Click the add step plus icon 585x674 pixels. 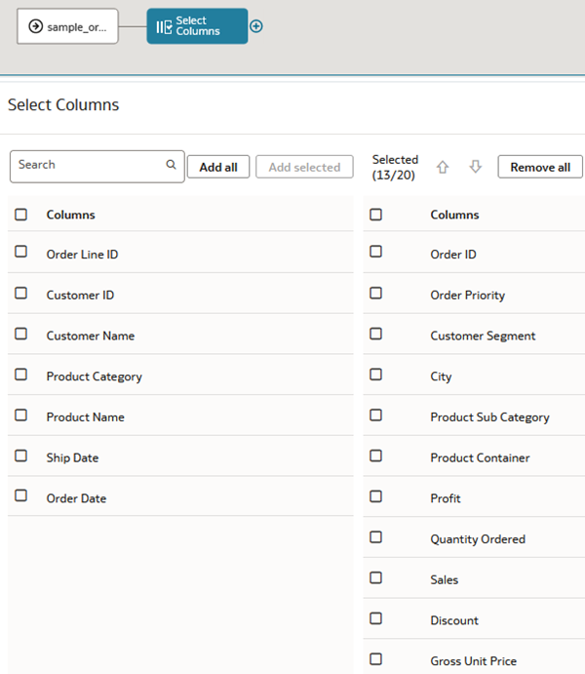coord(256,26)
